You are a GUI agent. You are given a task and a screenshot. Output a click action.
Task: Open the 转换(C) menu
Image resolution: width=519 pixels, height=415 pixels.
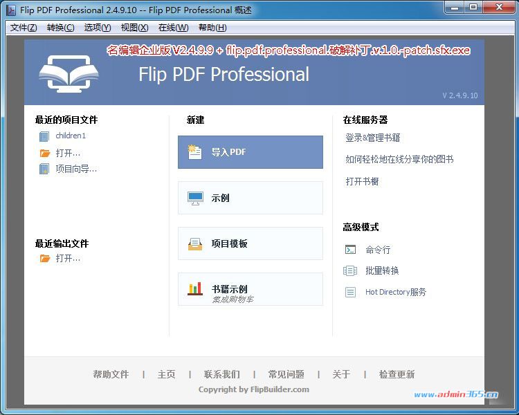click(x=61, y=28)
